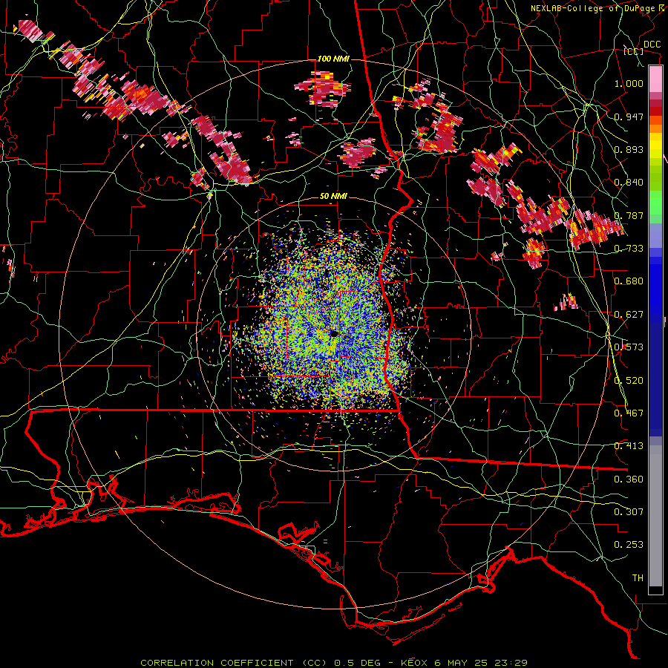
Task: Select the 0.467 legend value
Action: (629, 413)
